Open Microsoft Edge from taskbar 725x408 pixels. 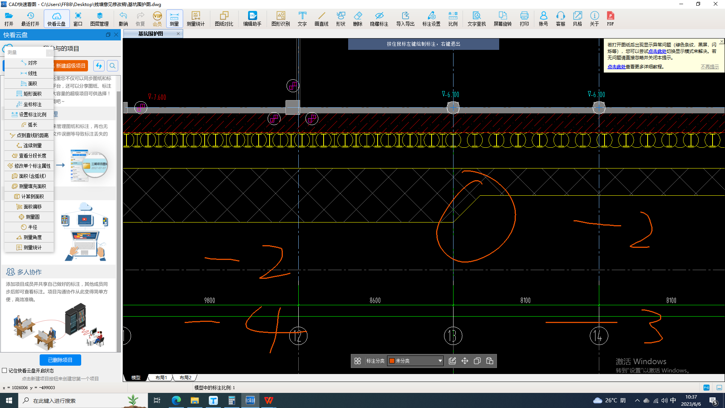click(x=176, y=400)
